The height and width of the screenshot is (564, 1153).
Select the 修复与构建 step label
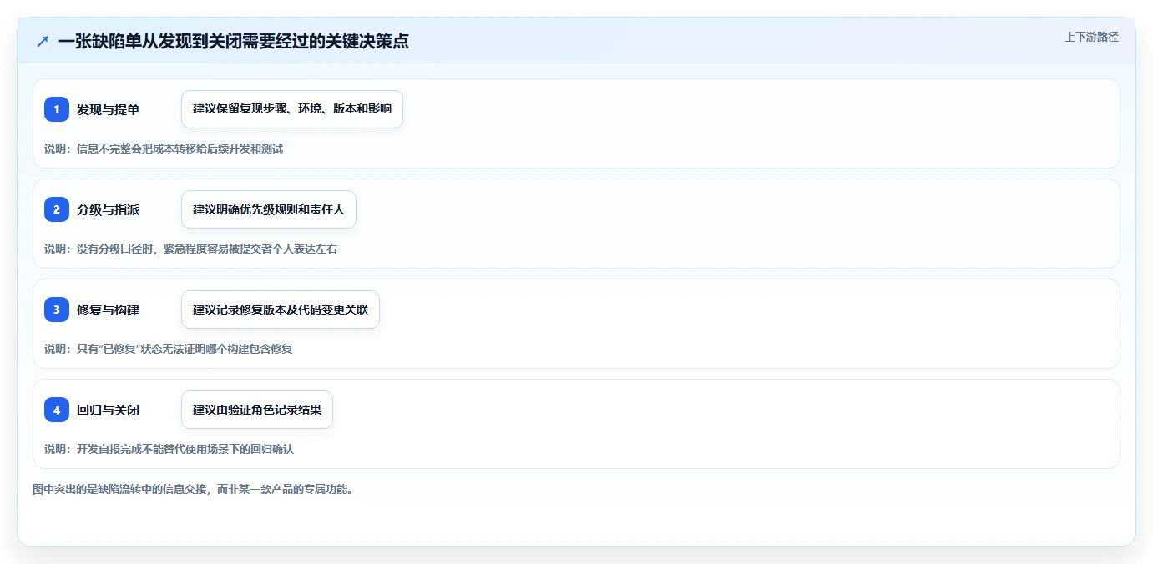coord(108,310)
